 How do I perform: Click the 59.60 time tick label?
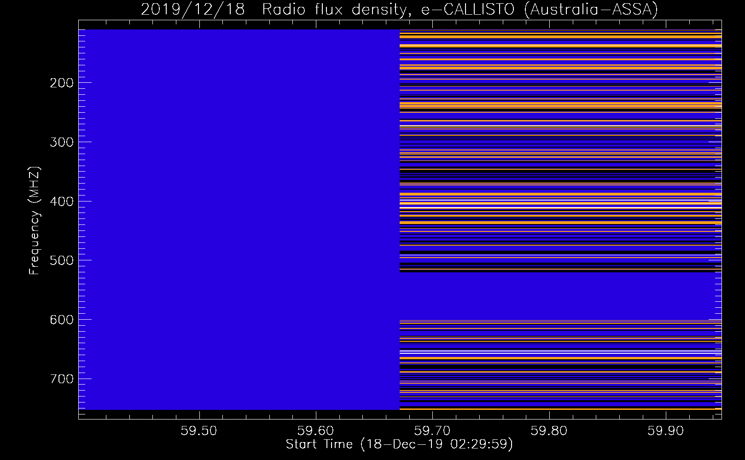coord(316,431)
